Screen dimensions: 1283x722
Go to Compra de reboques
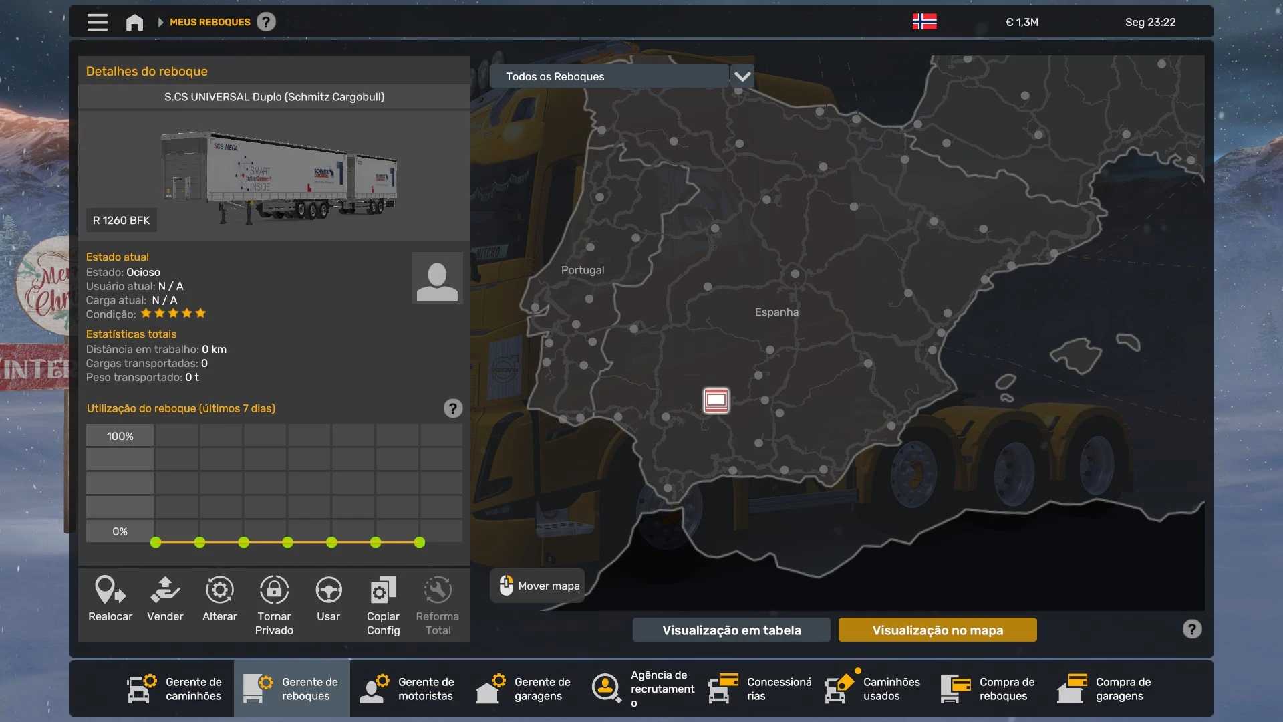point(989,689)
